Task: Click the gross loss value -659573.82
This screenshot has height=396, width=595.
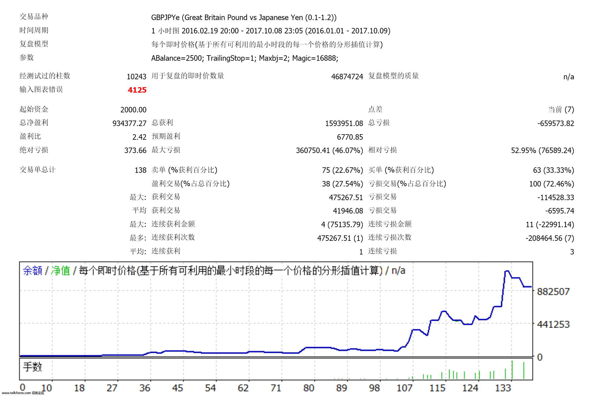Action: click(x=556, y=123)
